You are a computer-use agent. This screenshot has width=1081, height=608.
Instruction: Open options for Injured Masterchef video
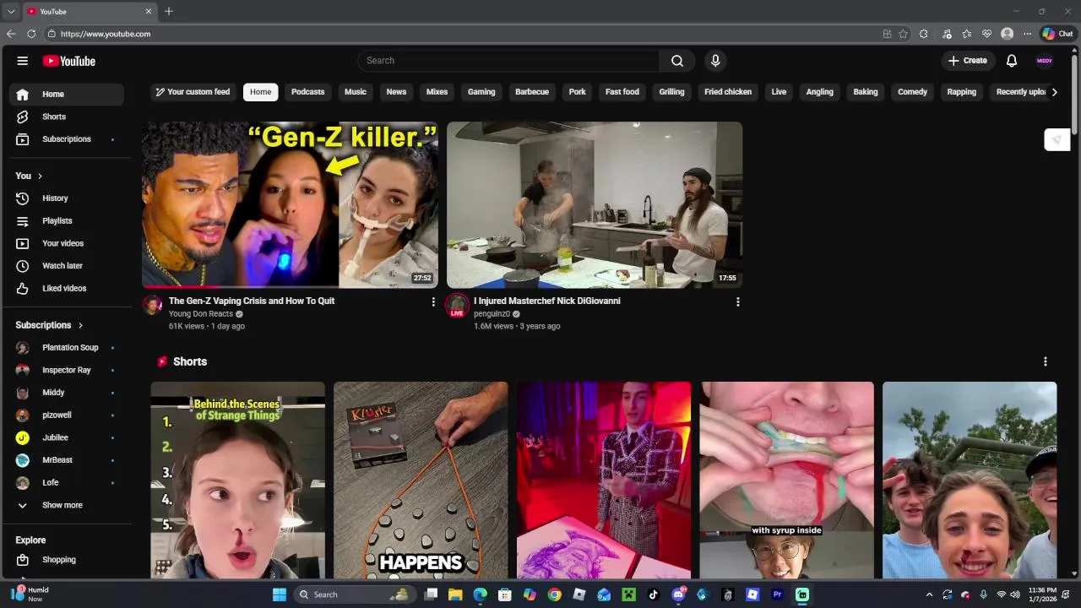click(738, 301)
